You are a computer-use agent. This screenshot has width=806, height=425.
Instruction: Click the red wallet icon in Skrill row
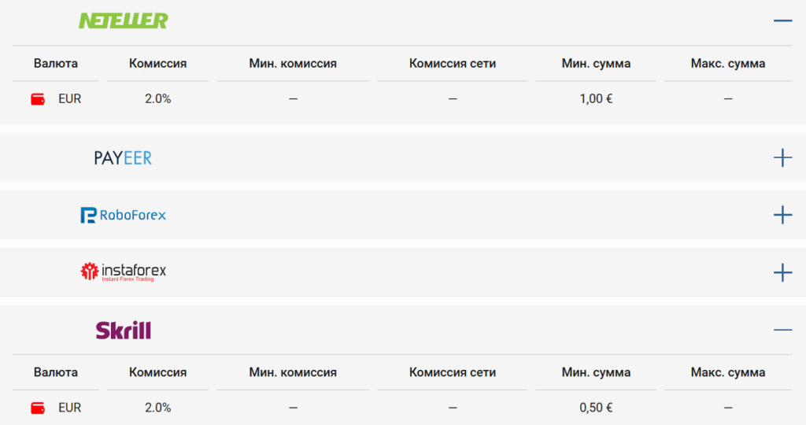pyautogui.click(x=38, y=408)
